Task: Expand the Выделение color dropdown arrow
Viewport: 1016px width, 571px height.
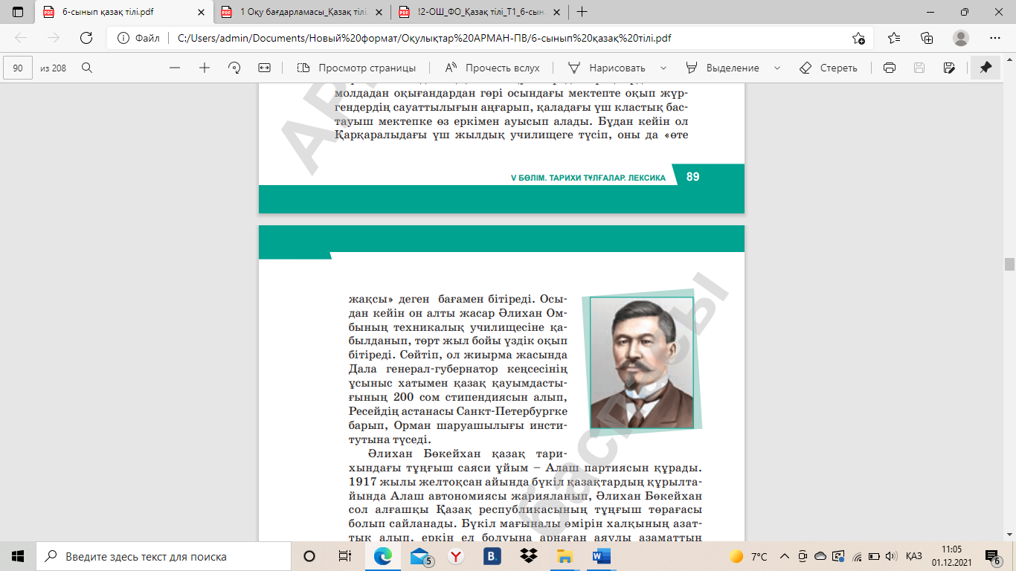Action: pyautogui.click(x=777, y=68)
